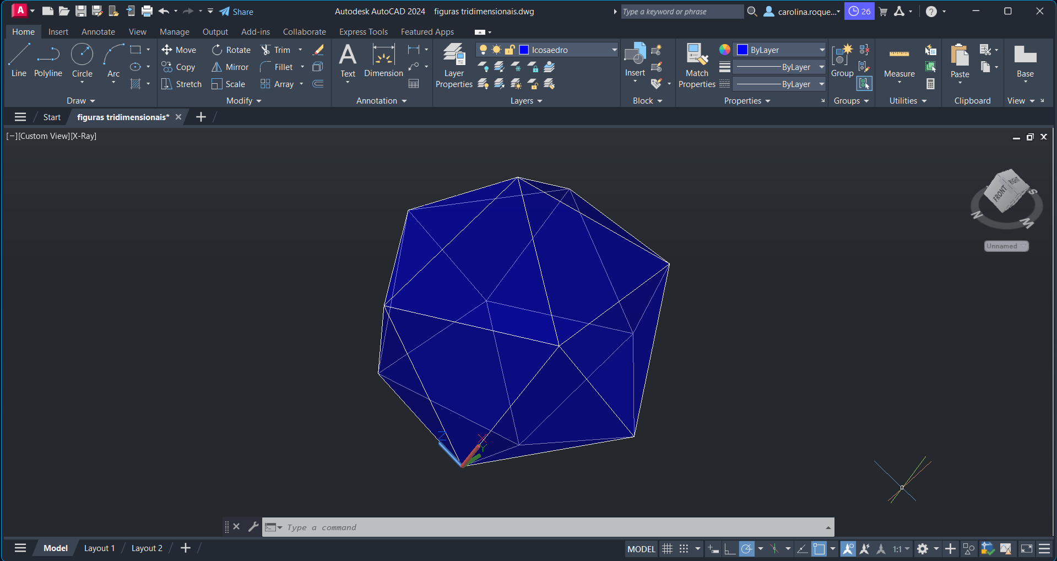Click the X-Ray visual style label
Screen dimensions: 1057x561
coord(83,136)
